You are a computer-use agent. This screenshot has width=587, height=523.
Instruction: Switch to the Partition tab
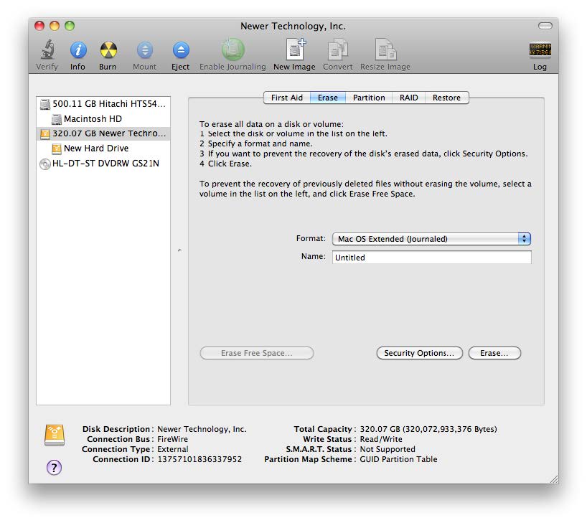(x=369, y=98)
